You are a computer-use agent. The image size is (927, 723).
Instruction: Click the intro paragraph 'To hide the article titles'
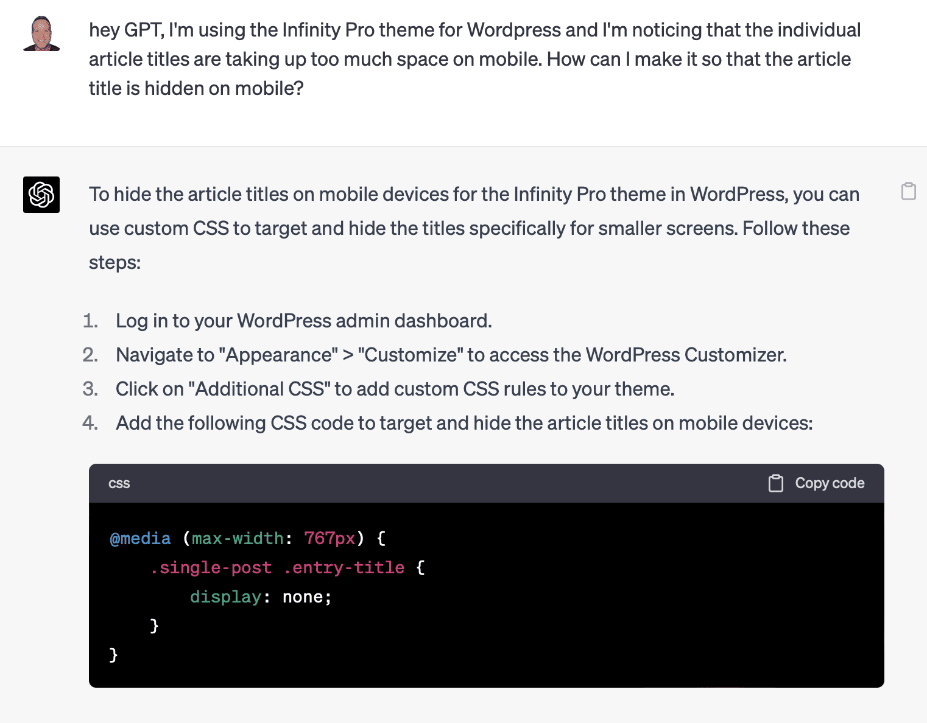tap(474, 228)
